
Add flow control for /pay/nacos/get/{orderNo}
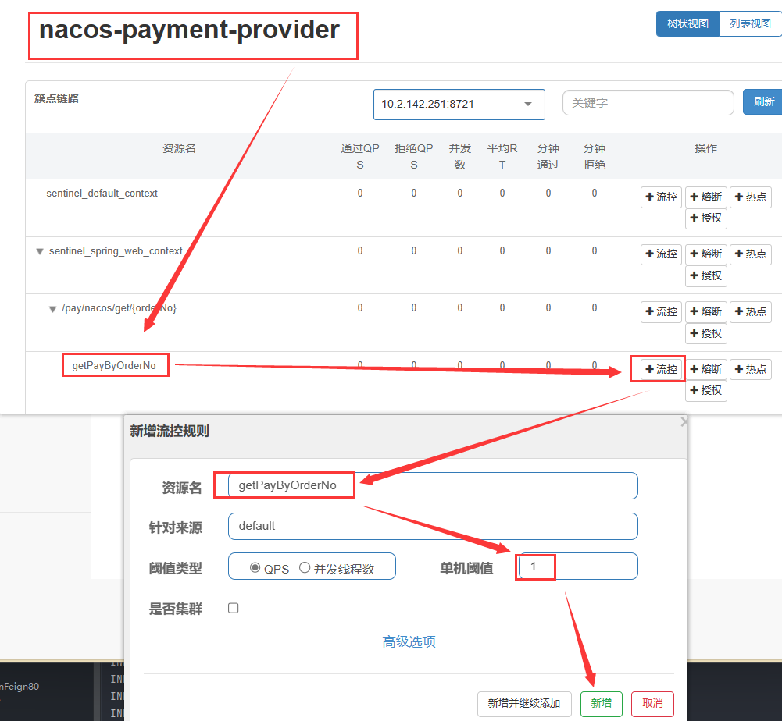[x=661, y=312]
